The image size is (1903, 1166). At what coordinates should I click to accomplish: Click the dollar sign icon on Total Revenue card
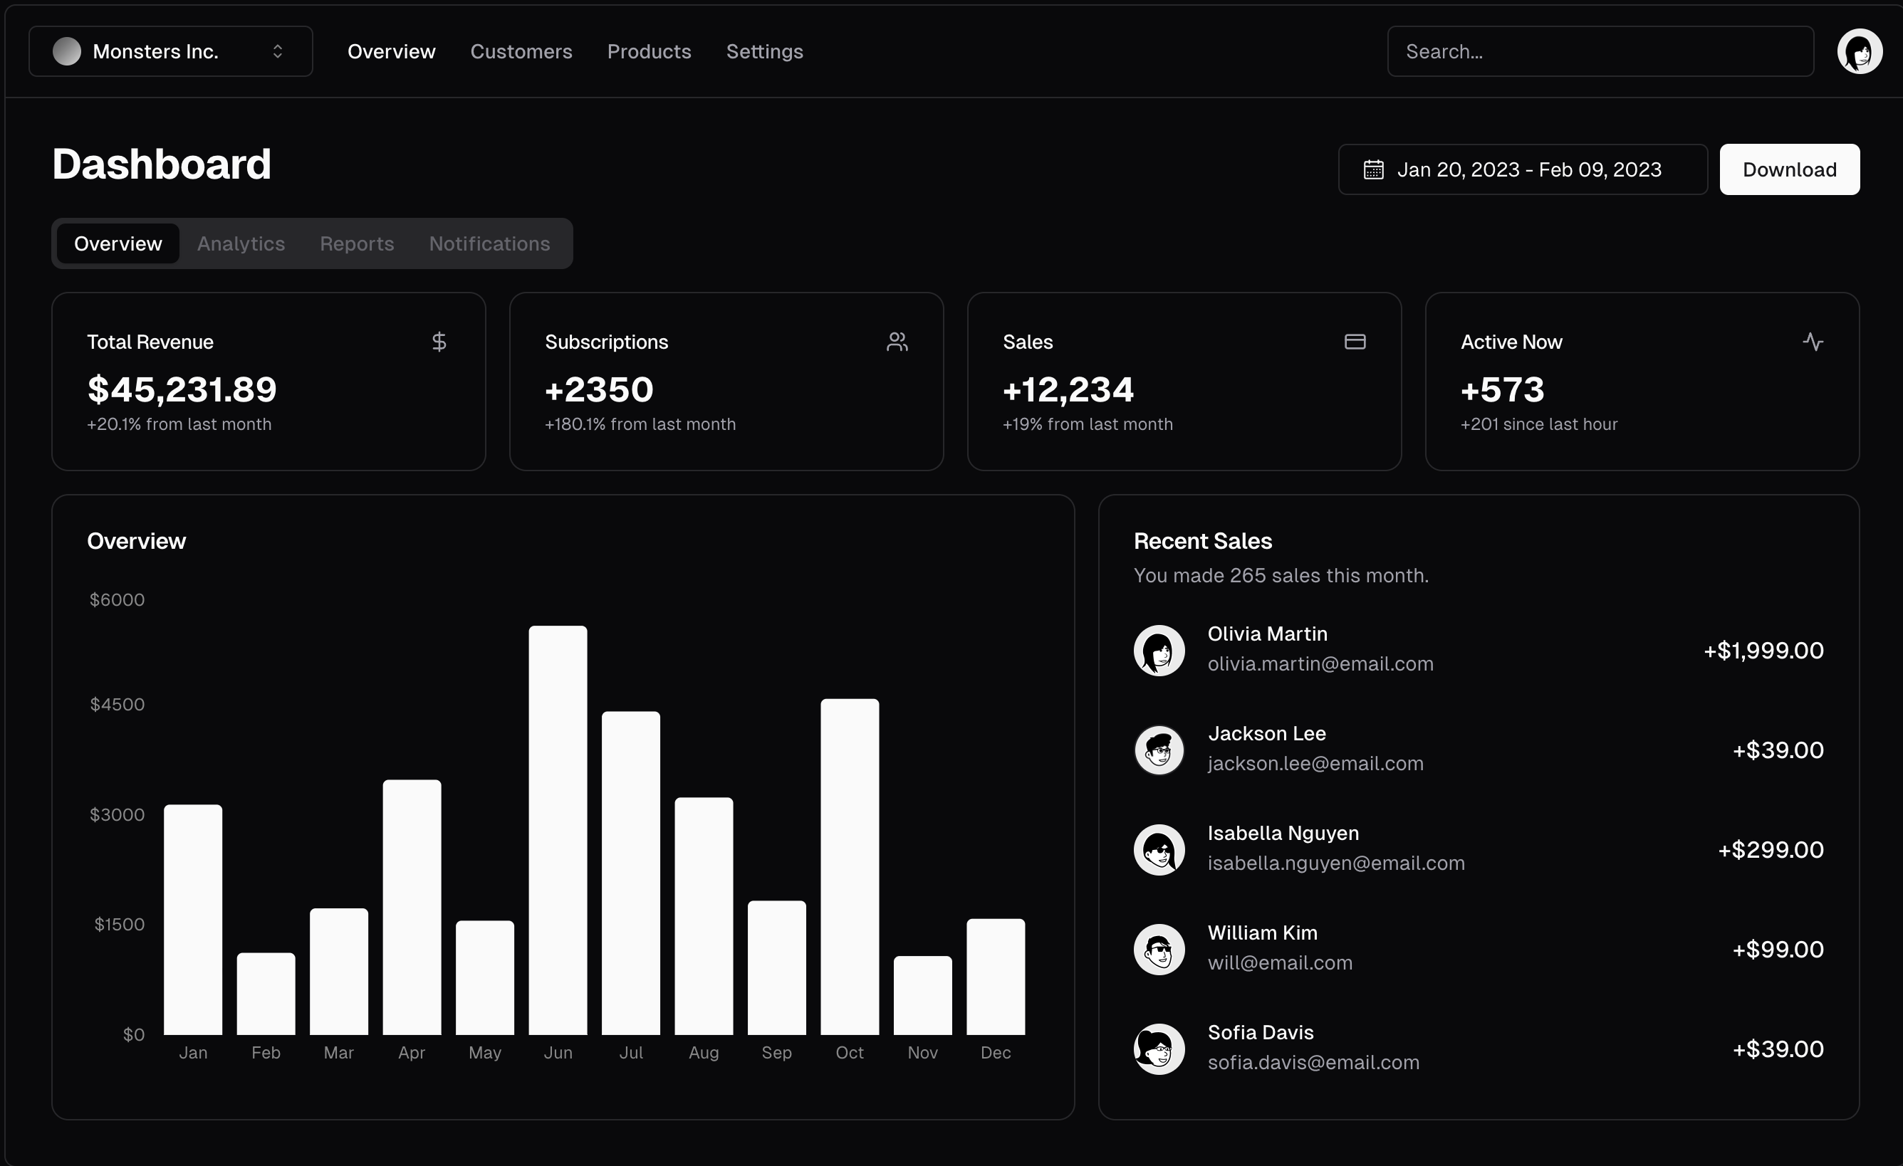pyautogui.click(x=439, y=341)
